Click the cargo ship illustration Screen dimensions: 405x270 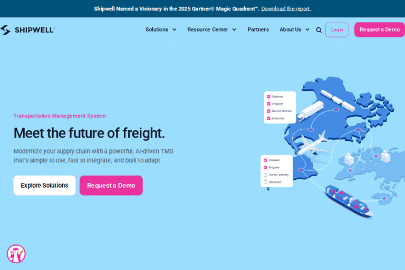(x=347, y=200)
